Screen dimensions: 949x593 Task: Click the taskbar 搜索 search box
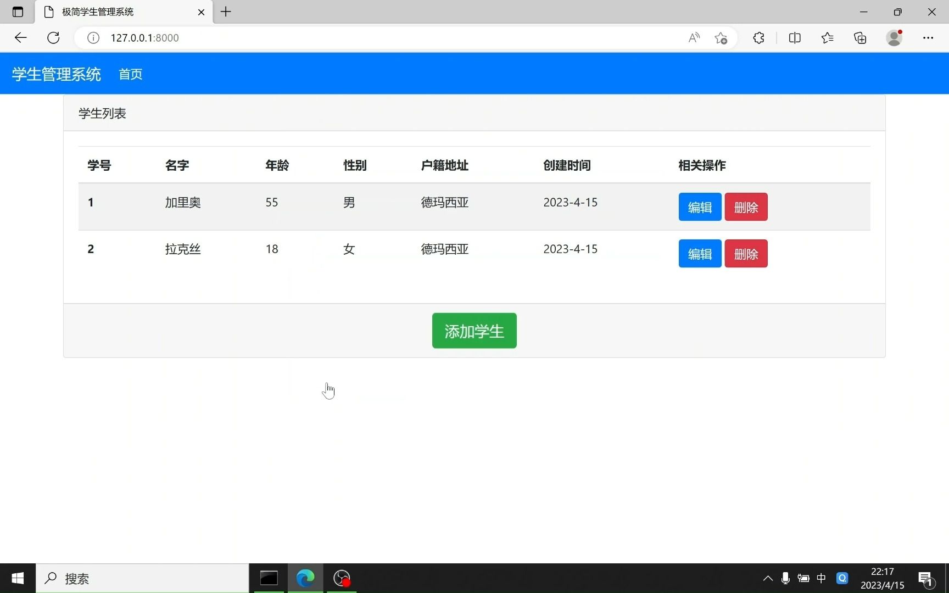(x=143, y=578)
